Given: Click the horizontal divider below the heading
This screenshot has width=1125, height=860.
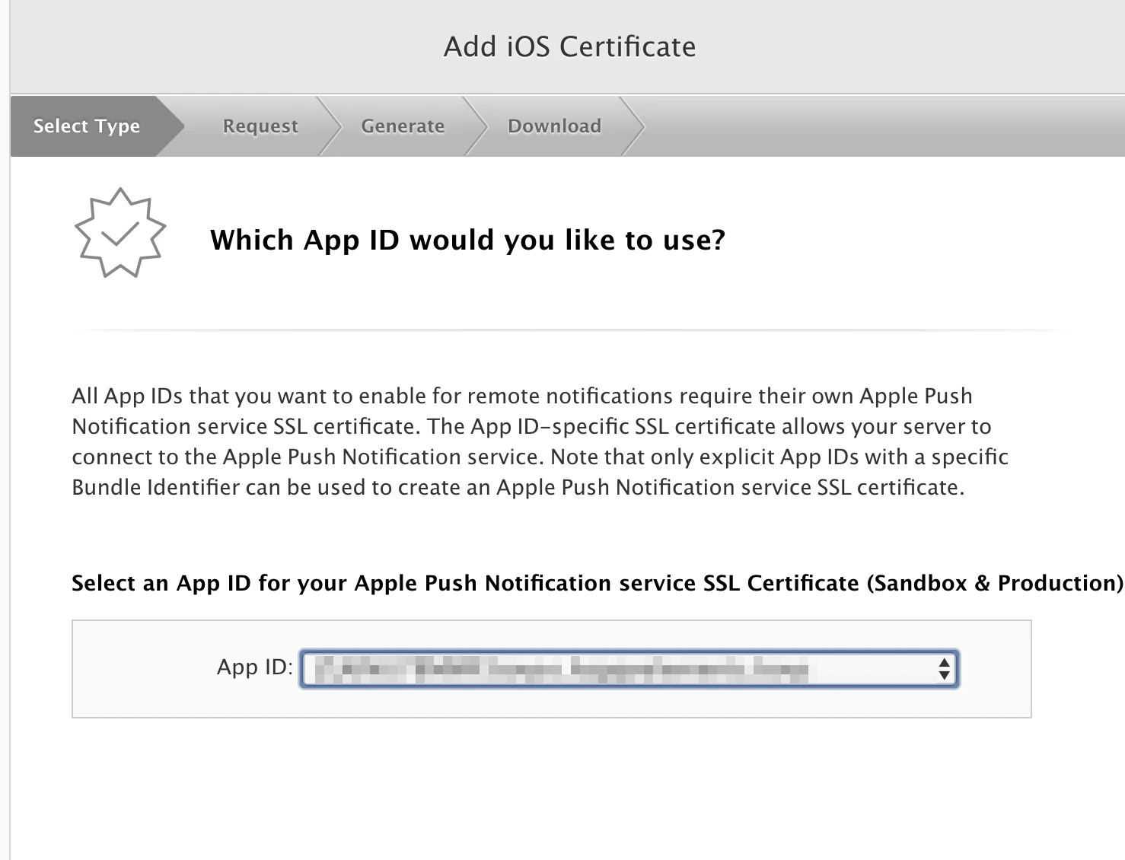Looking at the screenshot, I should 571,330.
